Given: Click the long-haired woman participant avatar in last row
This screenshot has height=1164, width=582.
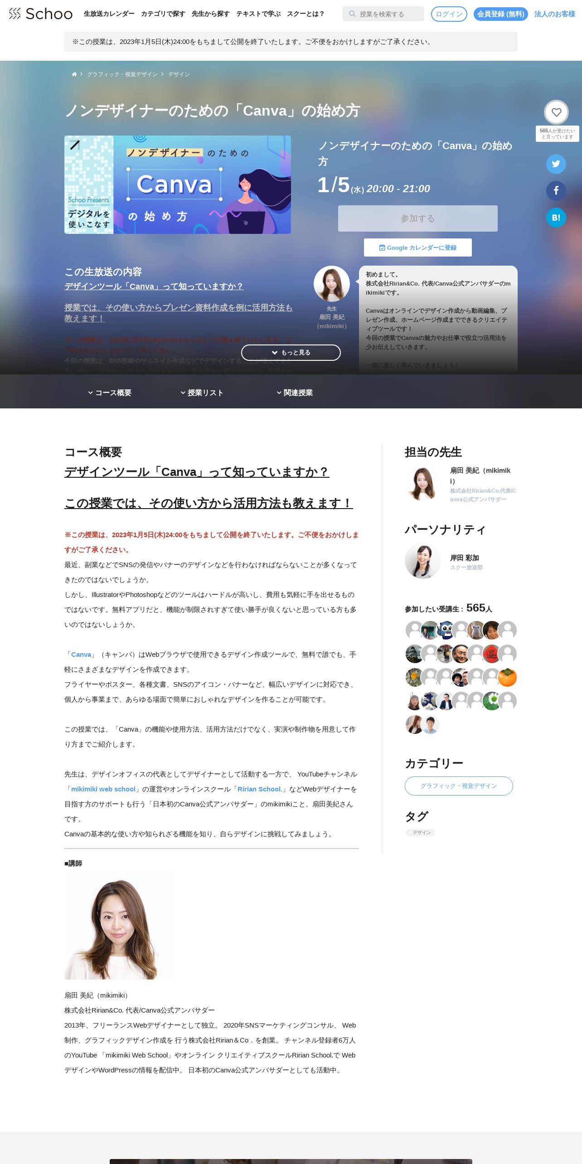Looking at the screenshot, I should [415, 724].
